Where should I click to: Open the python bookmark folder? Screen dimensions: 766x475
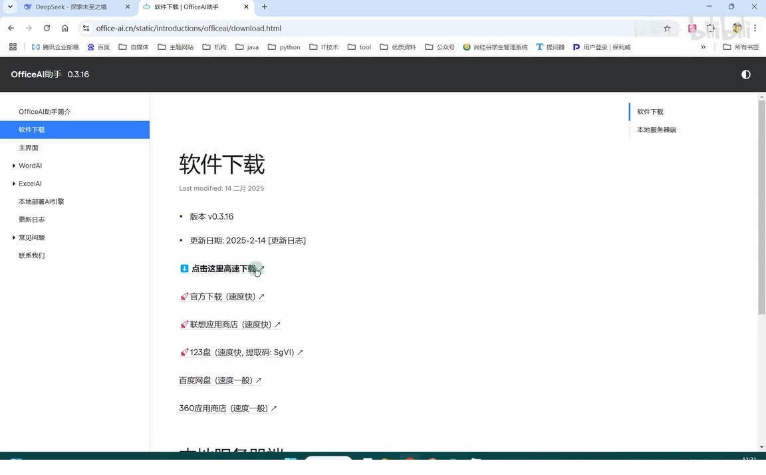coord(284,47)
